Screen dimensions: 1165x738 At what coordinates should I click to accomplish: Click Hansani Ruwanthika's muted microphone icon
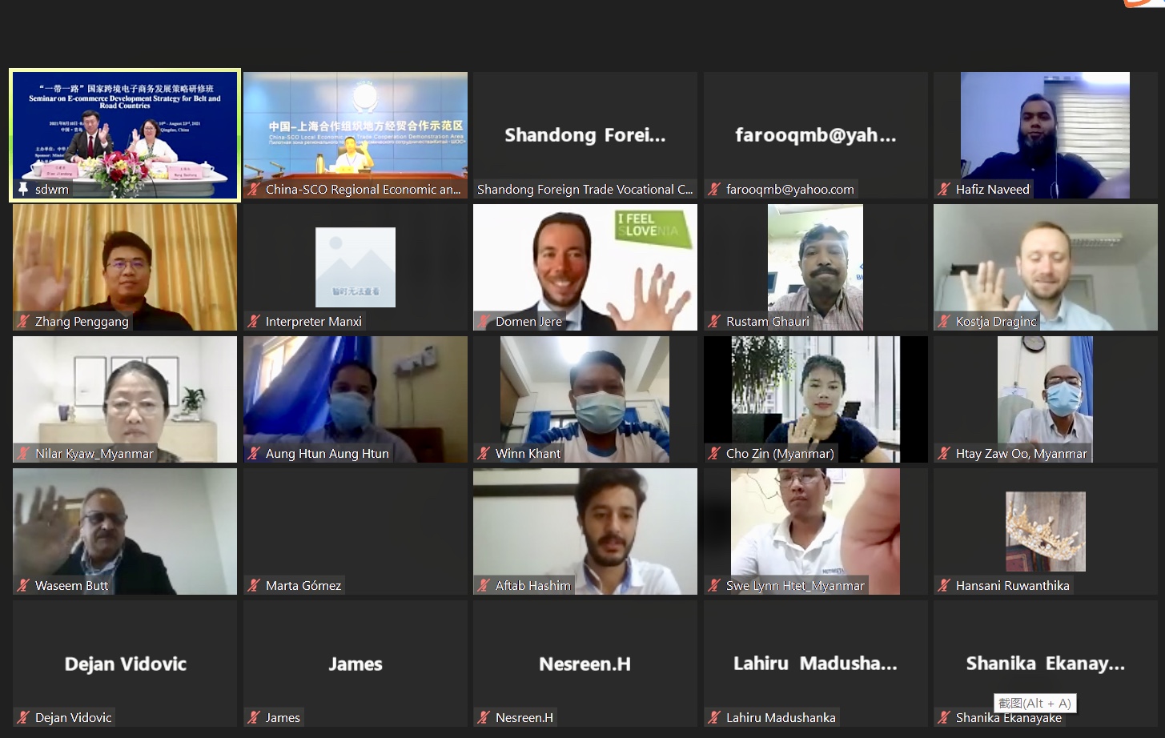[x=944, y=586]
